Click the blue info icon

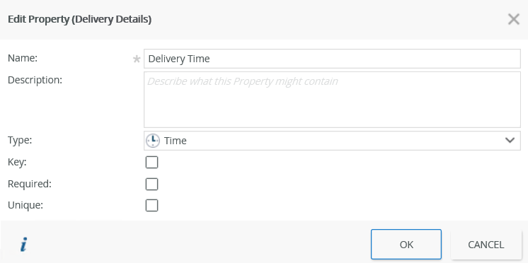23,245
